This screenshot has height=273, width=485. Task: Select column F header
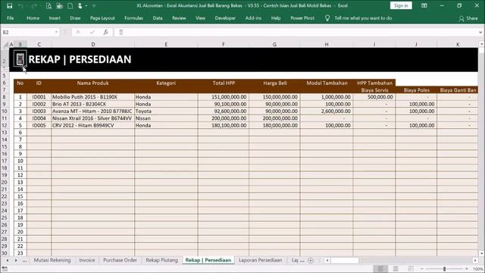coord(224,45)
